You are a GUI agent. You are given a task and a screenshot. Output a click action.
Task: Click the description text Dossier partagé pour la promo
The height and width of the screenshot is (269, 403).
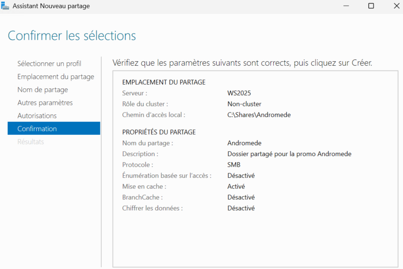(289, 154)
